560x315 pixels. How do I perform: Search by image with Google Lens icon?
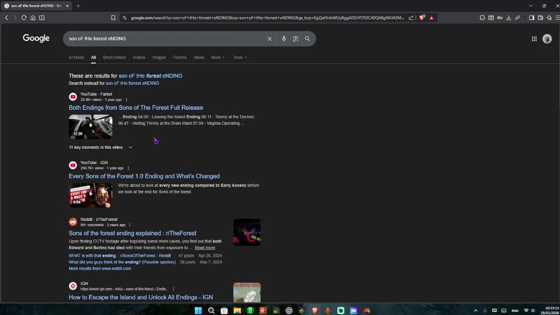pos(296,39)
